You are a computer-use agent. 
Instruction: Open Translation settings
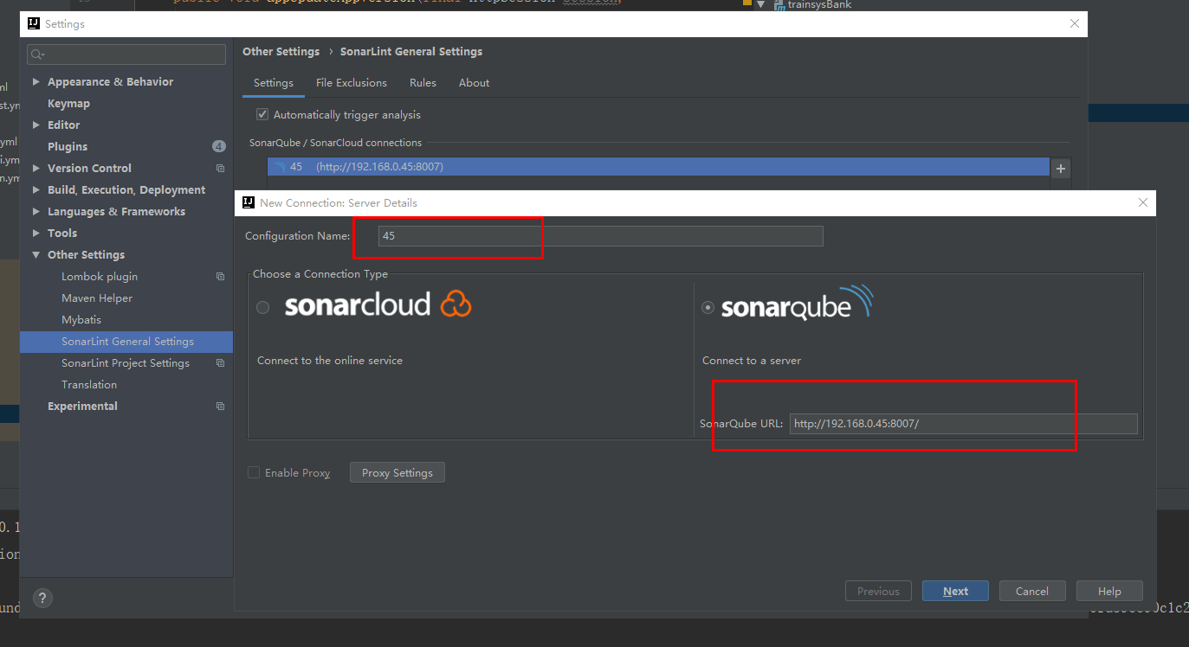coord(89,385)
